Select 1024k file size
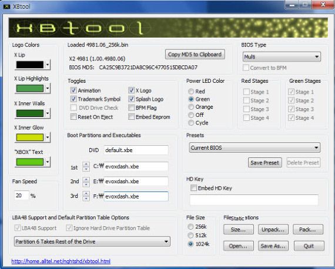Screen dimensions: 335x269 pos(190,244)
